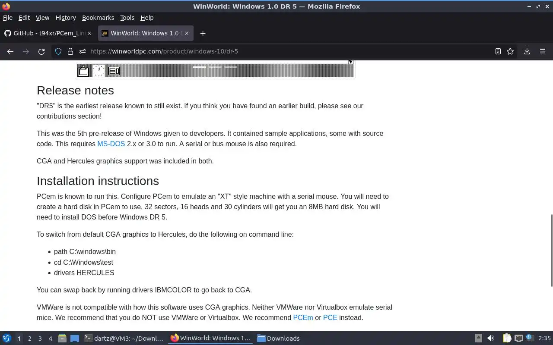Select first screenshot carousel indicator
This screenshot has height=345, width=553.
200,67
